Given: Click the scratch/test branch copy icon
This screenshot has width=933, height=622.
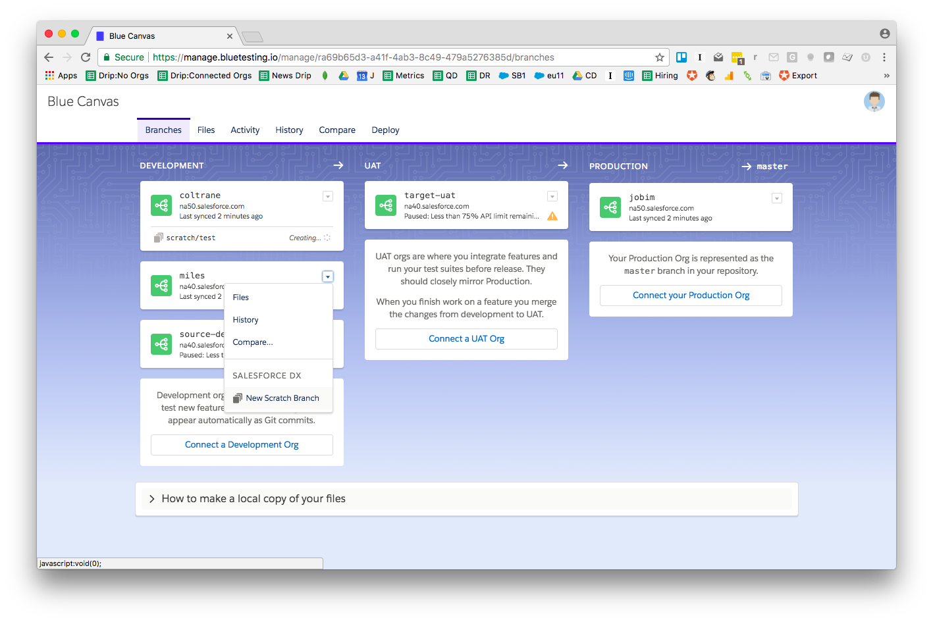Looking at the screenshot, I should coord(158,238).
